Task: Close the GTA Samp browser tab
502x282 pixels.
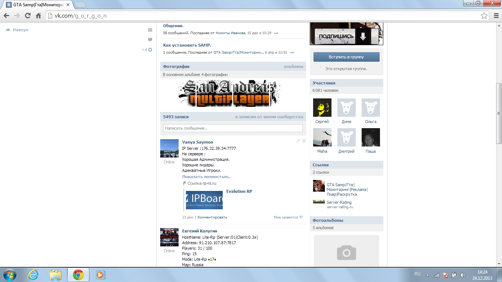Action: coord(68,5)
